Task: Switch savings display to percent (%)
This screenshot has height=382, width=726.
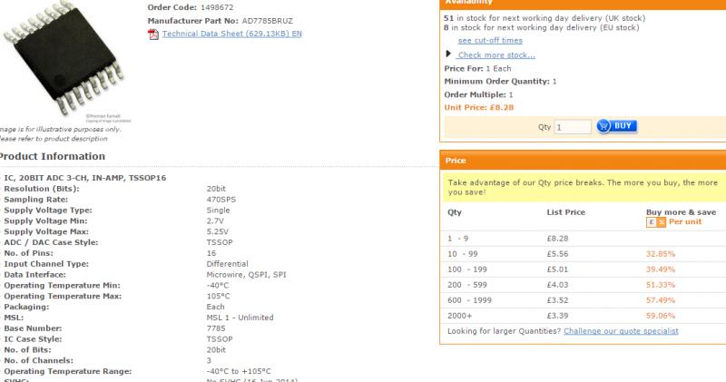Action: click(x=662, y=221)
